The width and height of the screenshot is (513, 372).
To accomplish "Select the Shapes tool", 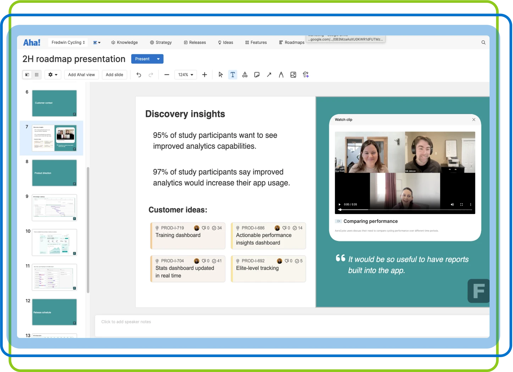I will (245, 75).
